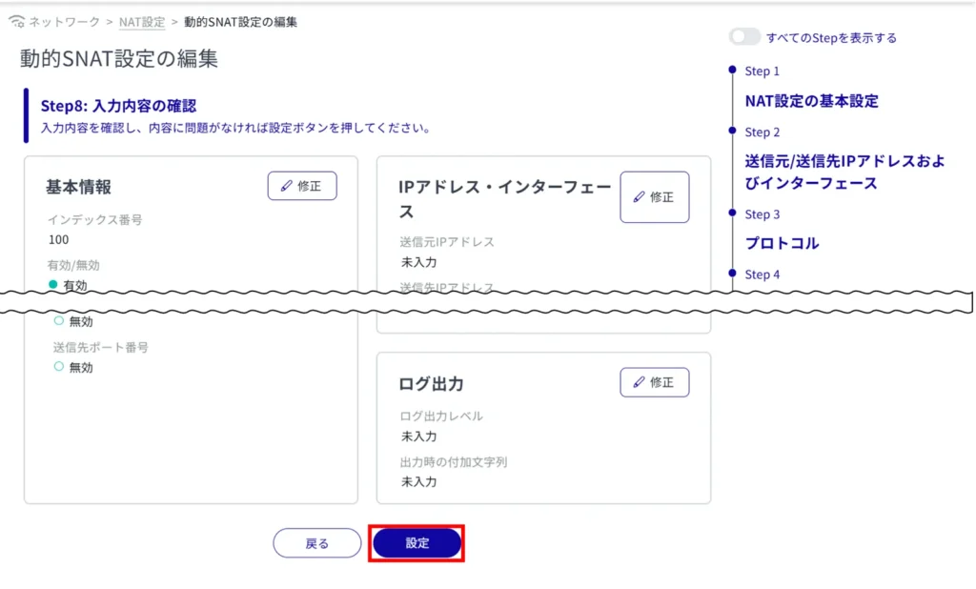Select the Step 2 timeline dot
The height and width of the screenshot is (589, 976).
(x=732, y=131)
